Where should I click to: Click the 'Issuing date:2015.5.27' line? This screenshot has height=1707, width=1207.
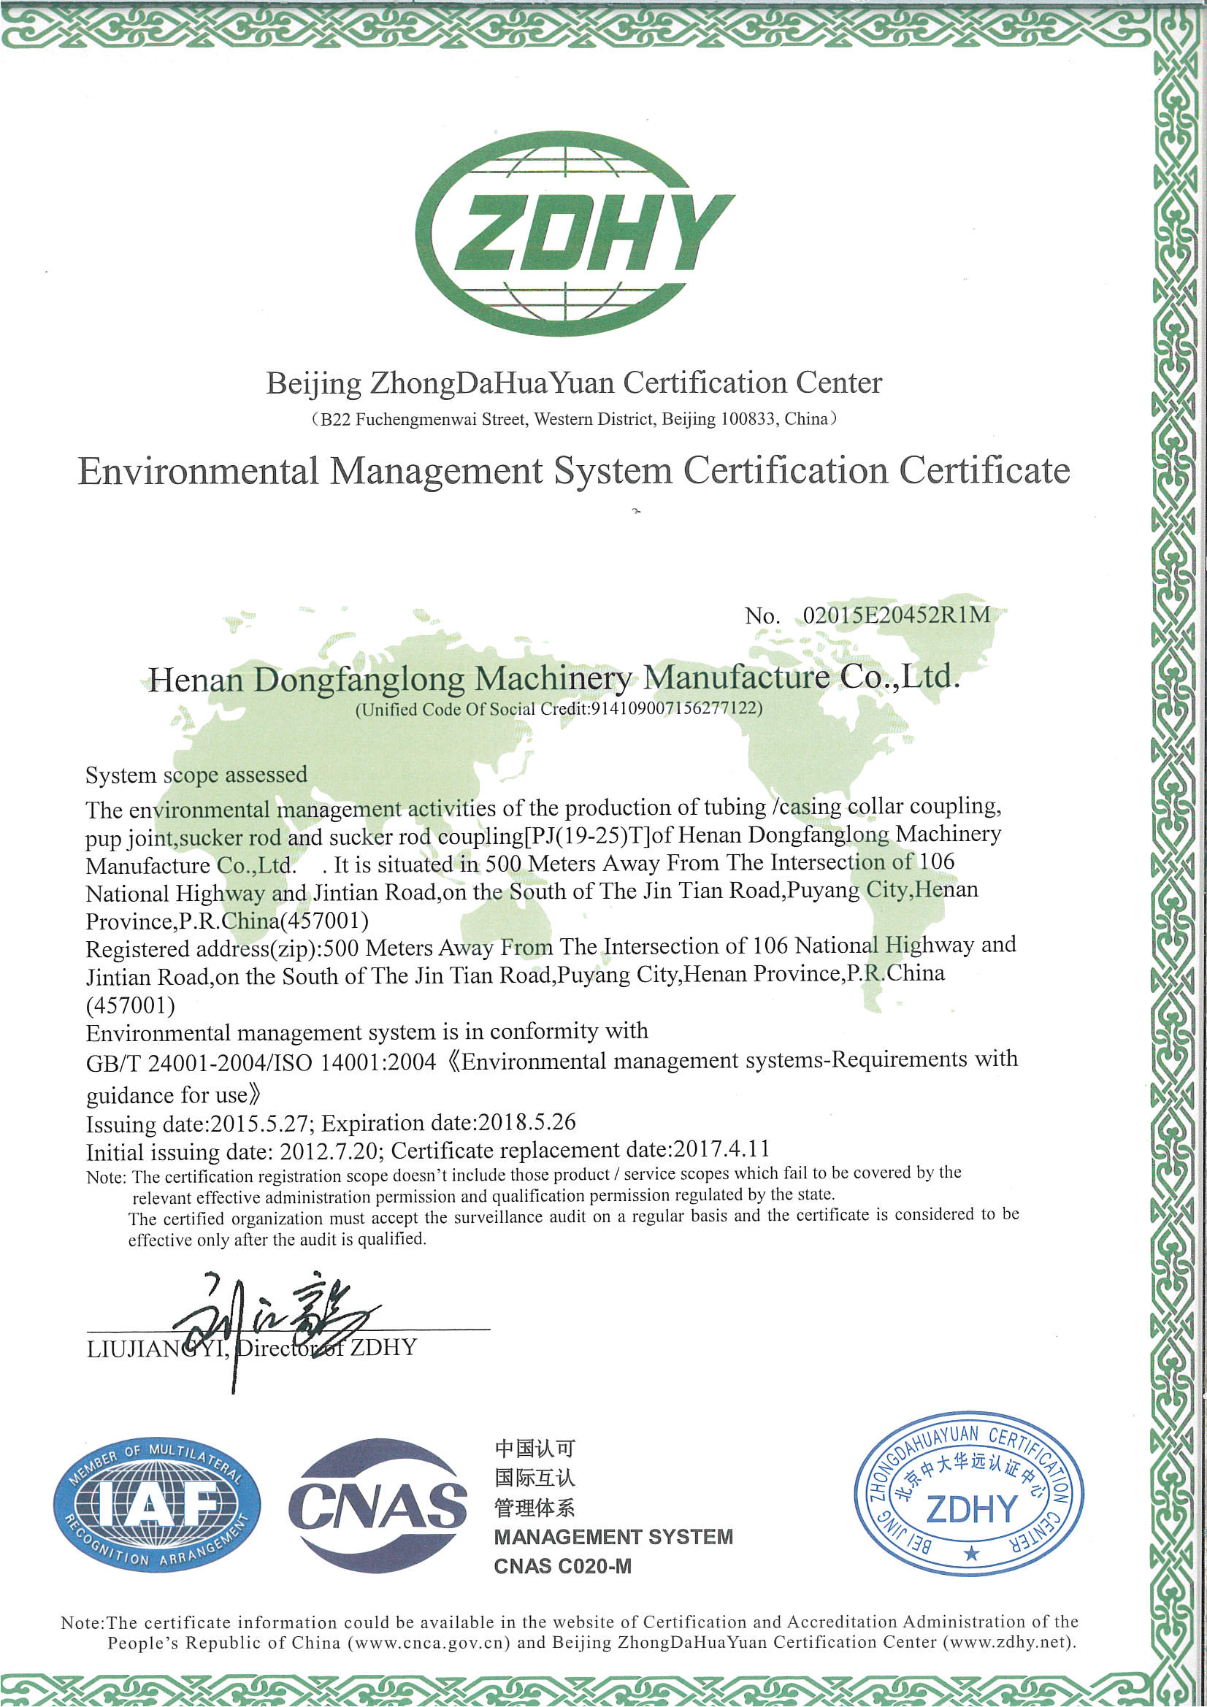331,1123
